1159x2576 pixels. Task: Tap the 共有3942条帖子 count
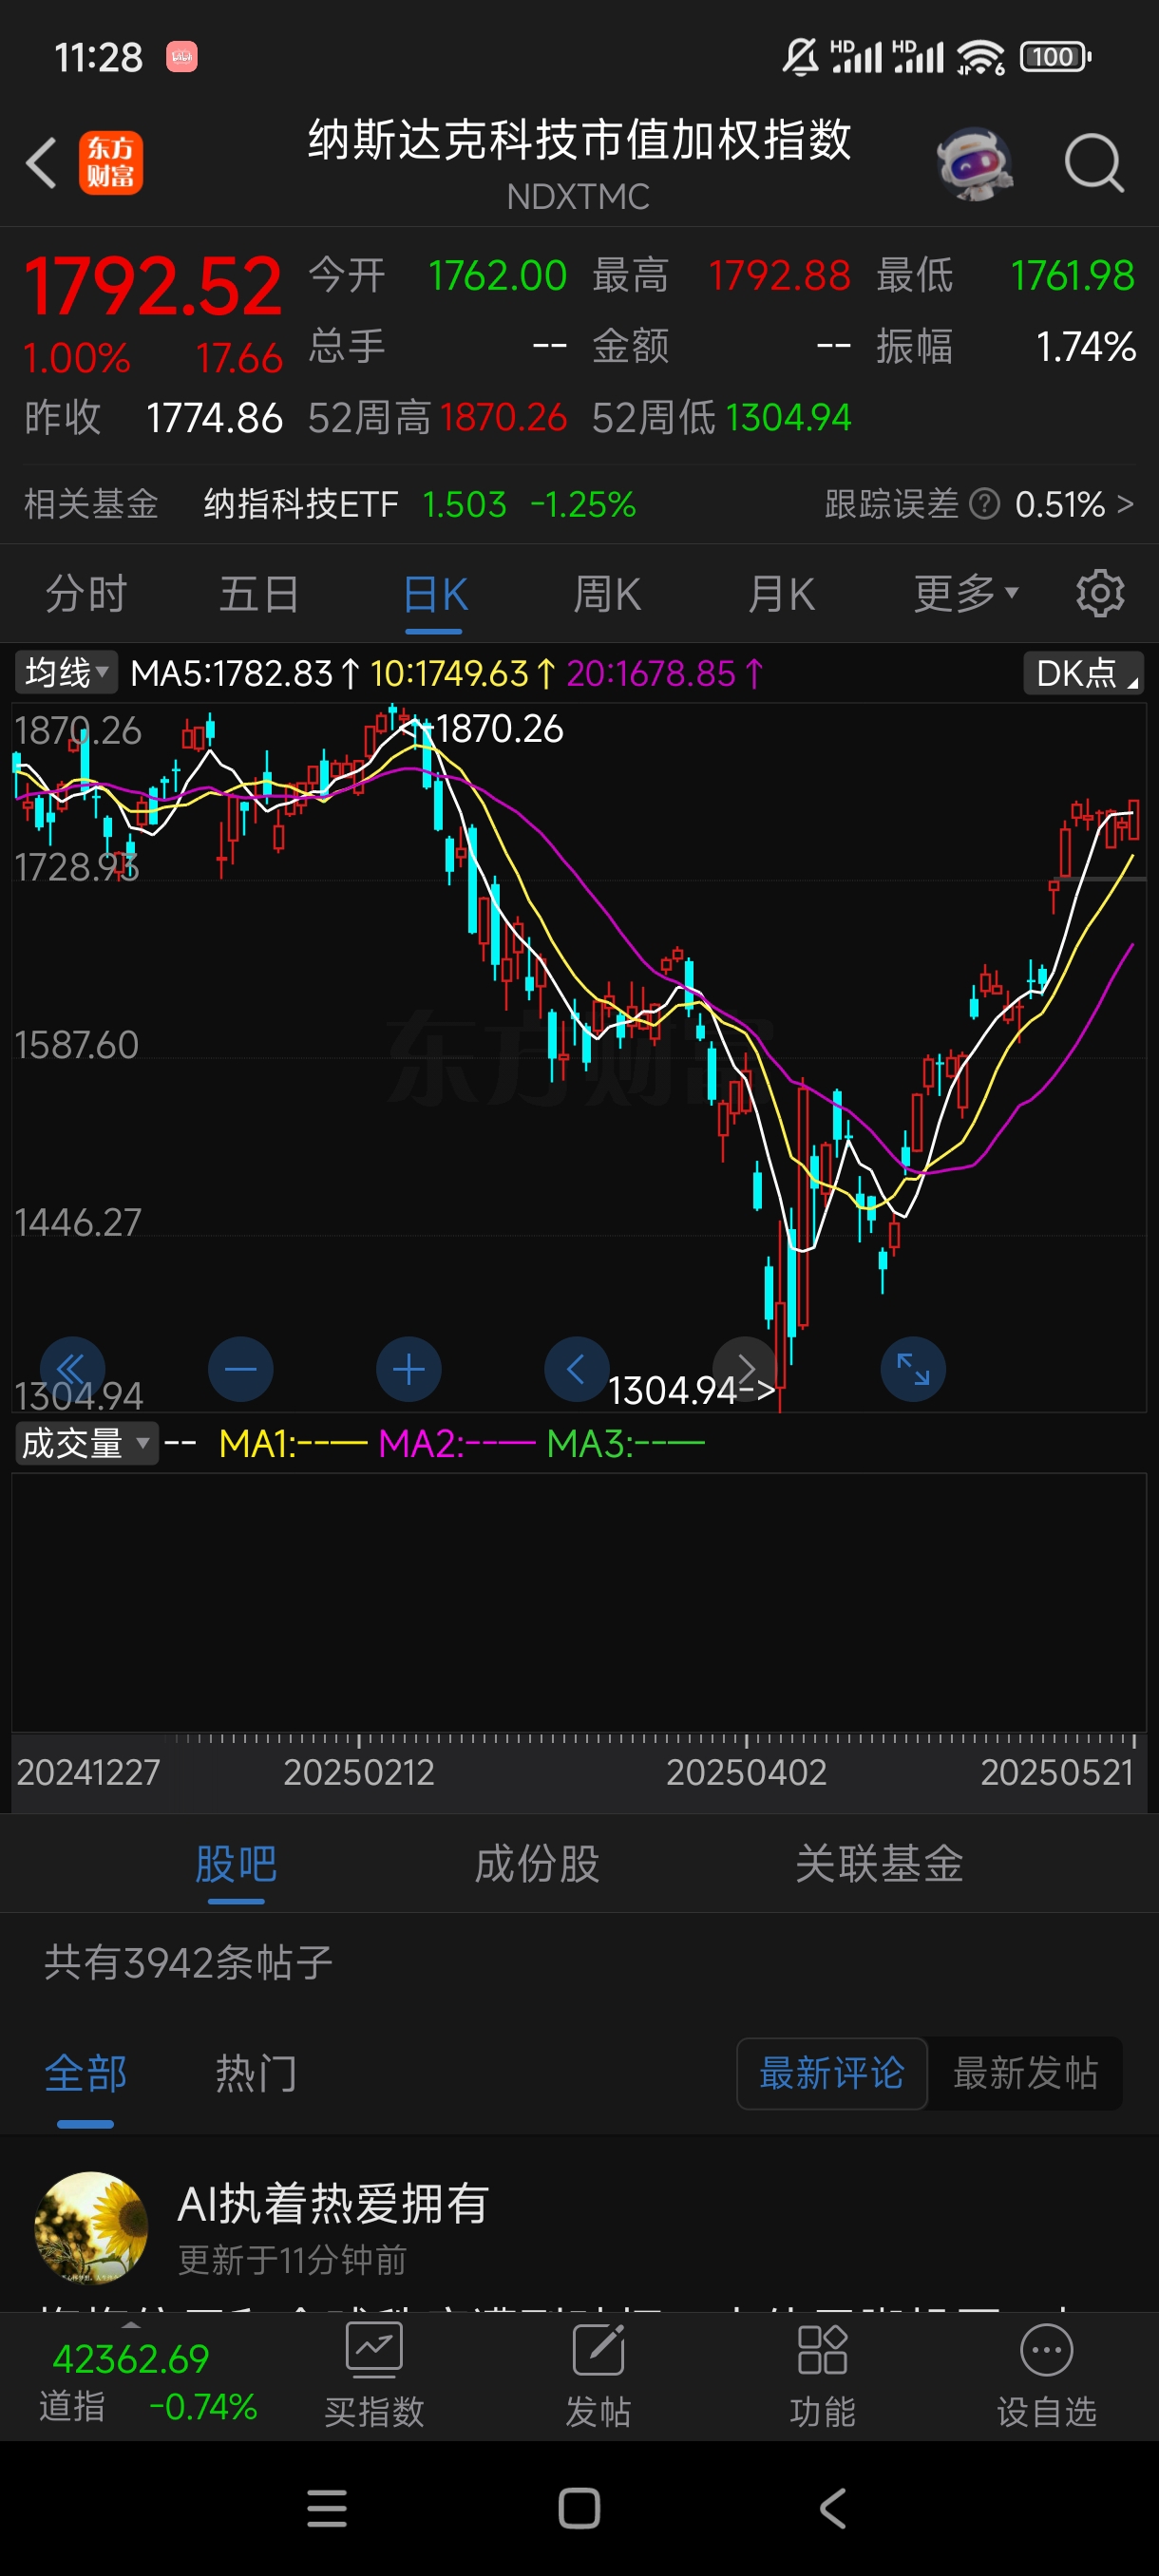(x=188, y=1963)
